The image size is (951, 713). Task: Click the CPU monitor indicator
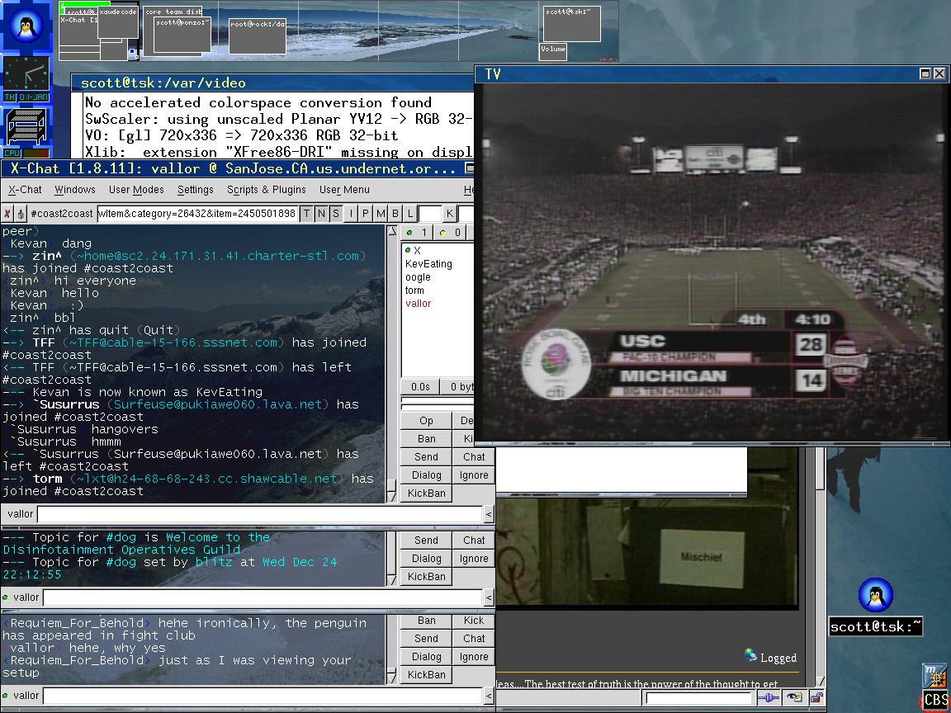pyautogui.click(x=26, y=153)
